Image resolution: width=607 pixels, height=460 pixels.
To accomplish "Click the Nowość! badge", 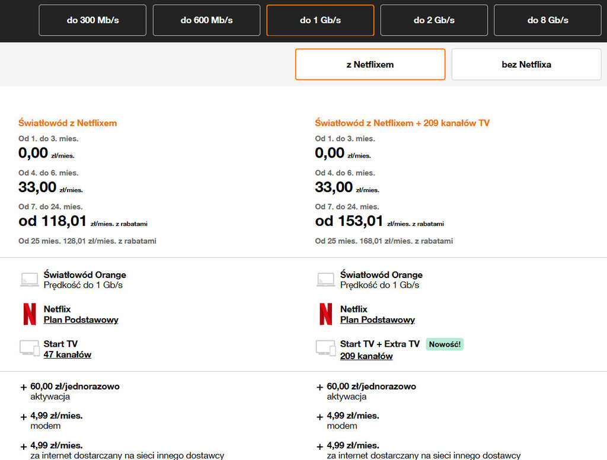I will point(445,344).
